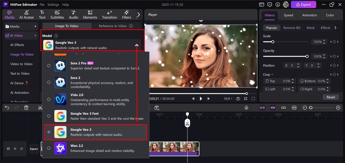345x163 pixels.
Task: Switch to the Animation tab
Action: click(x=310, y=15)
